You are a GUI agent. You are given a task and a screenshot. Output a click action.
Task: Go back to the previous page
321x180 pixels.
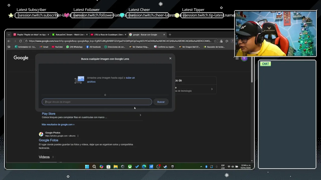tap(9, 41)
